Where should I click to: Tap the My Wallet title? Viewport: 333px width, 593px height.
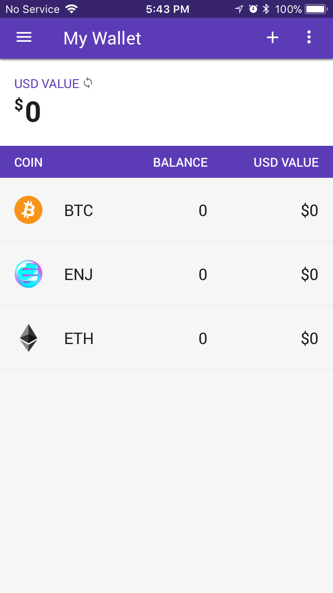102,38
